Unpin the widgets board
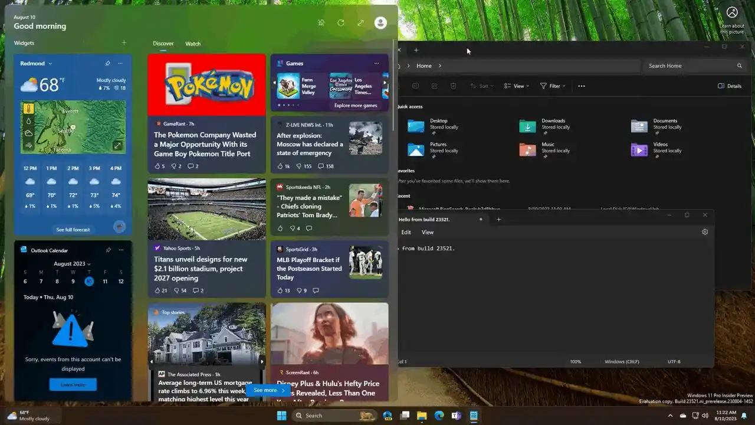 pyautogui.click(x=321, y=23)
